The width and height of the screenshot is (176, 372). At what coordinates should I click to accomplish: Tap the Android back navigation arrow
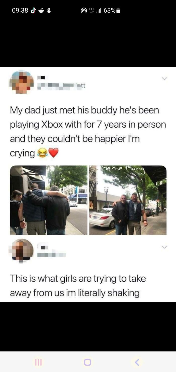coord(137,362)
